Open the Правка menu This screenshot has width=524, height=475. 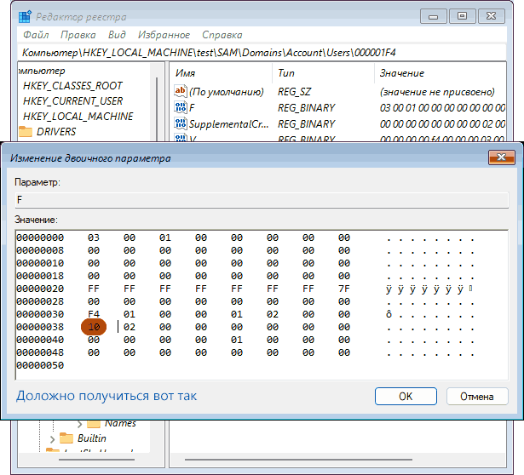78,35
